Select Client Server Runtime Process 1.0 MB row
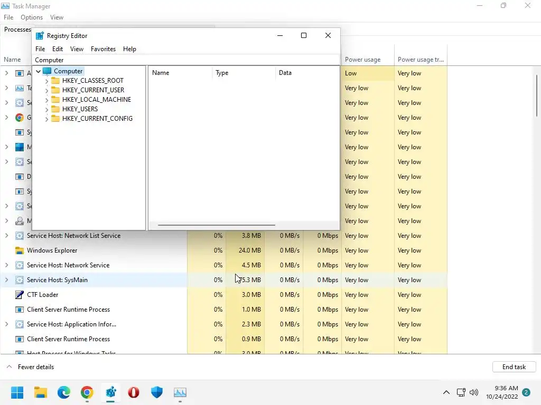This screenshot has height=405, width=541. click(x=223, y=310)
